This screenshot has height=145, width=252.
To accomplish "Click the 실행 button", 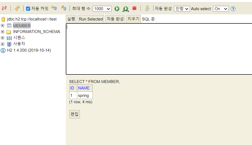I will click(71, 19).
